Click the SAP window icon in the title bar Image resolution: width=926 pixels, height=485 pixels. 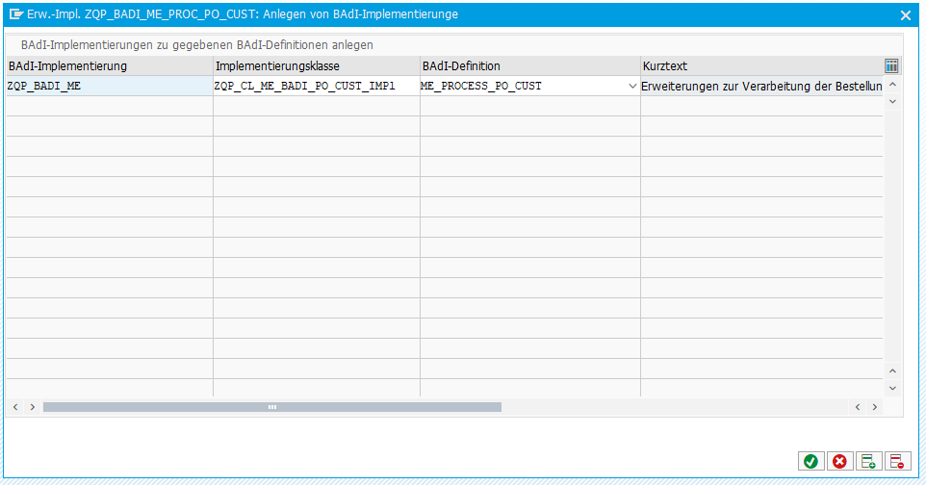pos(16,14)
